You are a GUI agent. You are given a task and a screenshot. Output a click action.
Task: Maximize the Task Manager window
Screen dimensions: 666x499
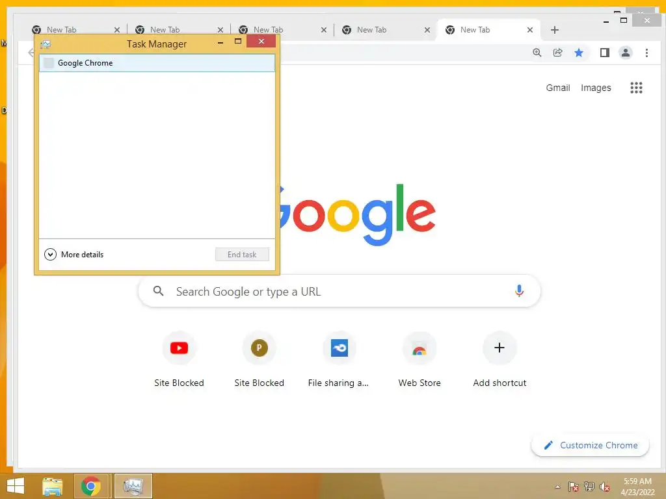238,42
